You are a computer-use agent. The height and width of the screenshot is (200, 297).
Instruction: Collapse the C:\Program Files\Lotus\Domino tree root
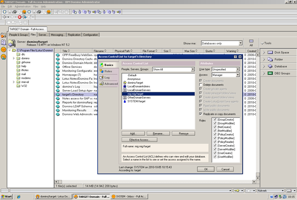(10, 50)
